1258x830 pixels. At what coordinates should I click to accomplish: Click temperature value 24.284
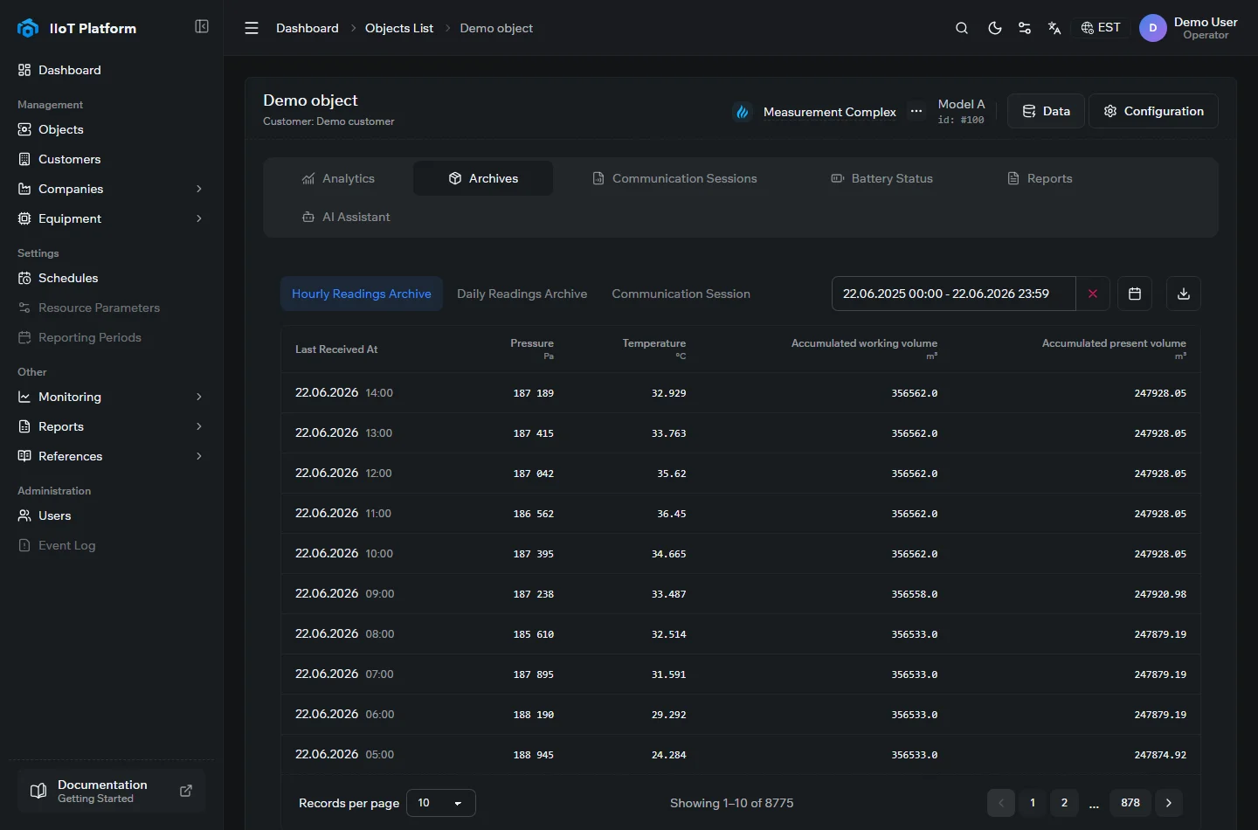669,755
